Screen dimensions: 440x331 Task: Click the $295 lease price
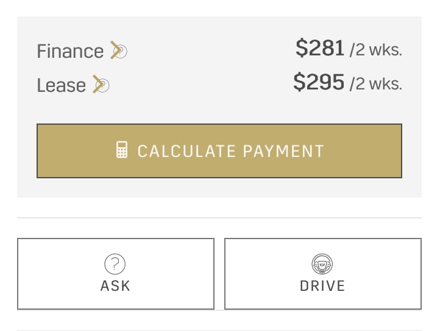[x=319, y=82]
